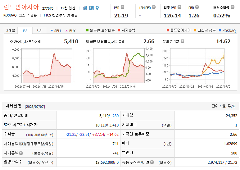Click red 시가총액 legend swatch

point(119,30)
